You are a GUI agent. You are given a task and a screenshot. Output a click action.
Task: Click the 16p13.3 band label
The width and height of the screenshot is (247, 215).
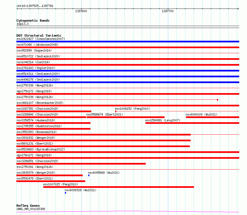22,24
